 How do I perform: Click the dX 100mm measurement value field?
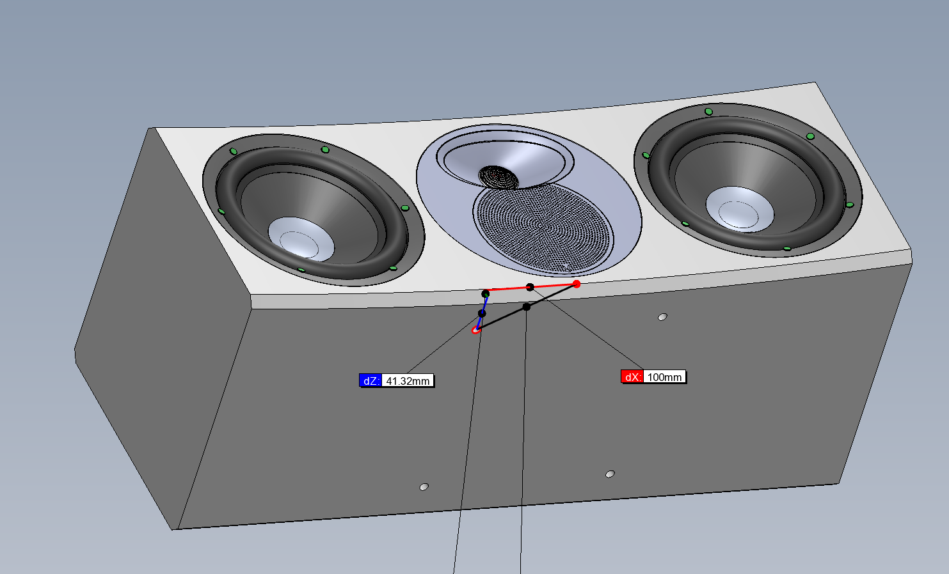[664, 377]
